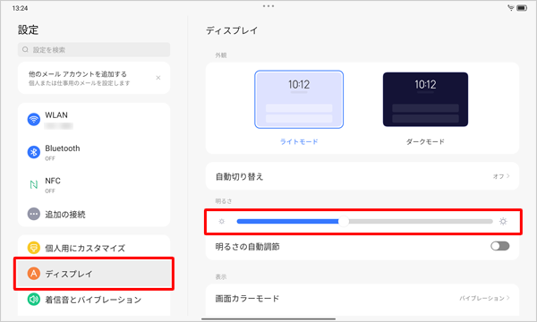Viewport: 537px width, 322px height.
Task: Click 個人または仕事用のメールを設定します text
Action: (79, 83)
